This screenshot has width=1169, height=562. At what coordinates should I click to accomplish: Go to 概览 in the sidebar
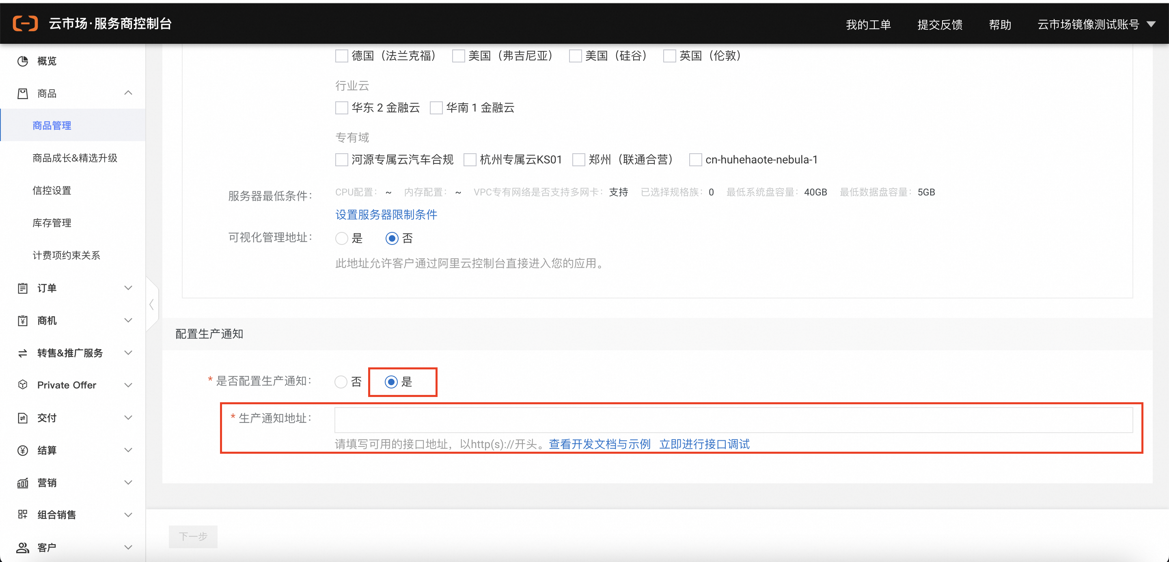tap(47, 61)
